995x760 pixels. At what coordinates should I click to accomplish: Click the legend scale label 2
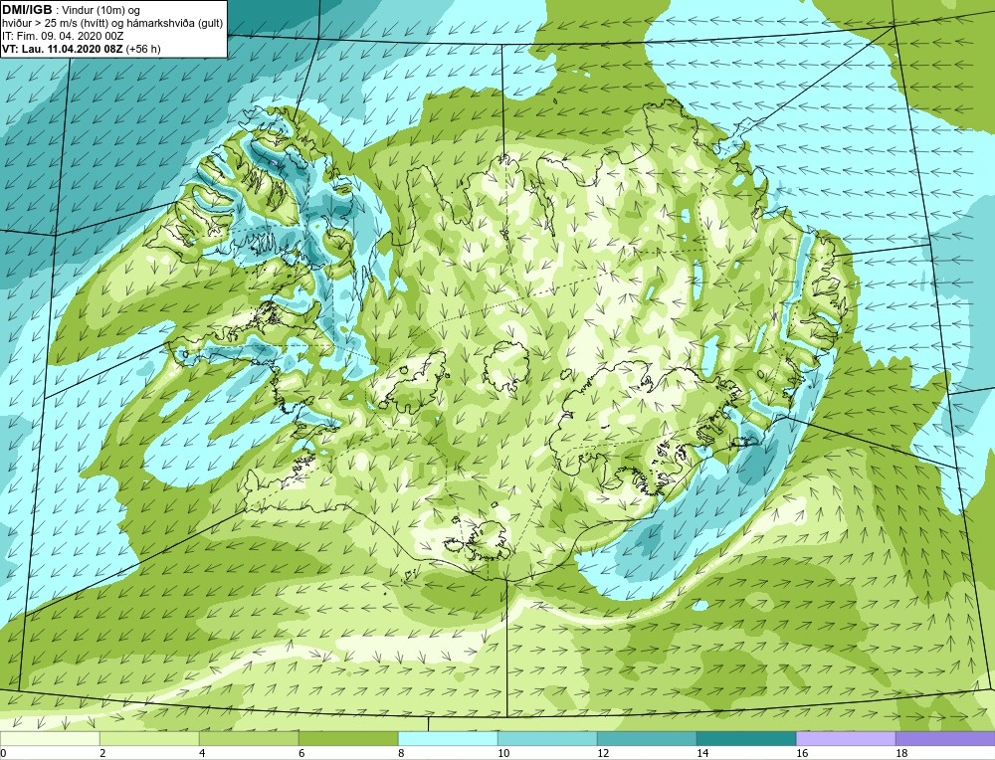click(102, 753)
